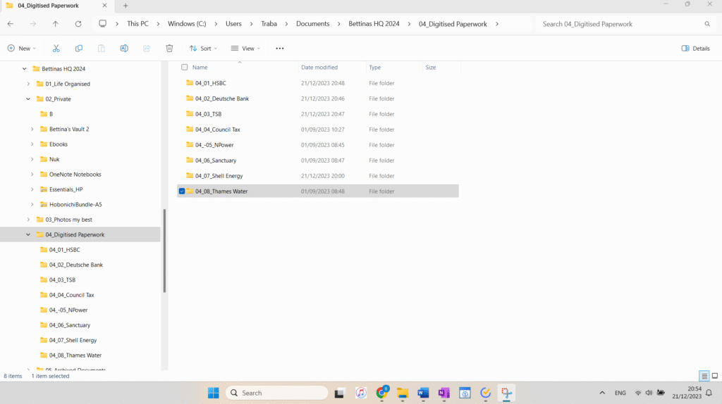Click Windows (C:) in breadcrumb
Viewport: 722px width, 404px height.
[x=187, y=24]
